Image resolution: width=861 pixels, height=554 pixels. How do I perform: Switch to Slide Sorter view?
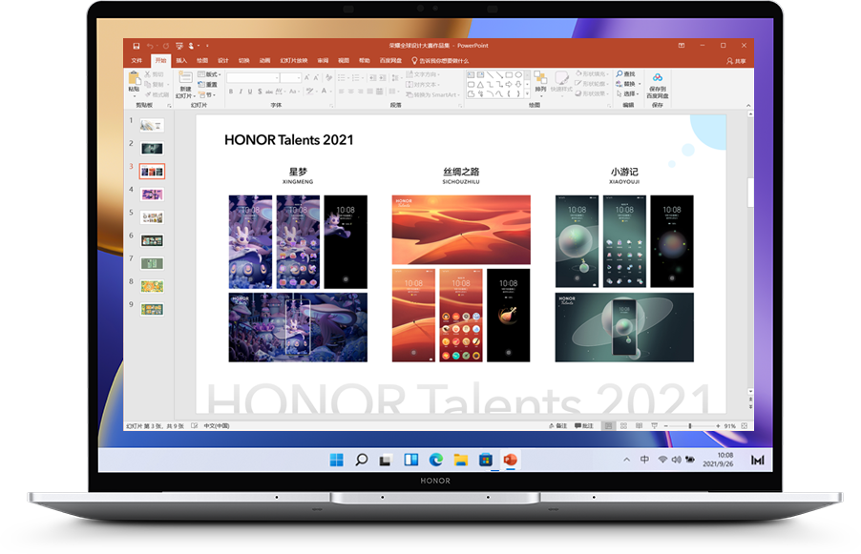(x=623, y=425)
